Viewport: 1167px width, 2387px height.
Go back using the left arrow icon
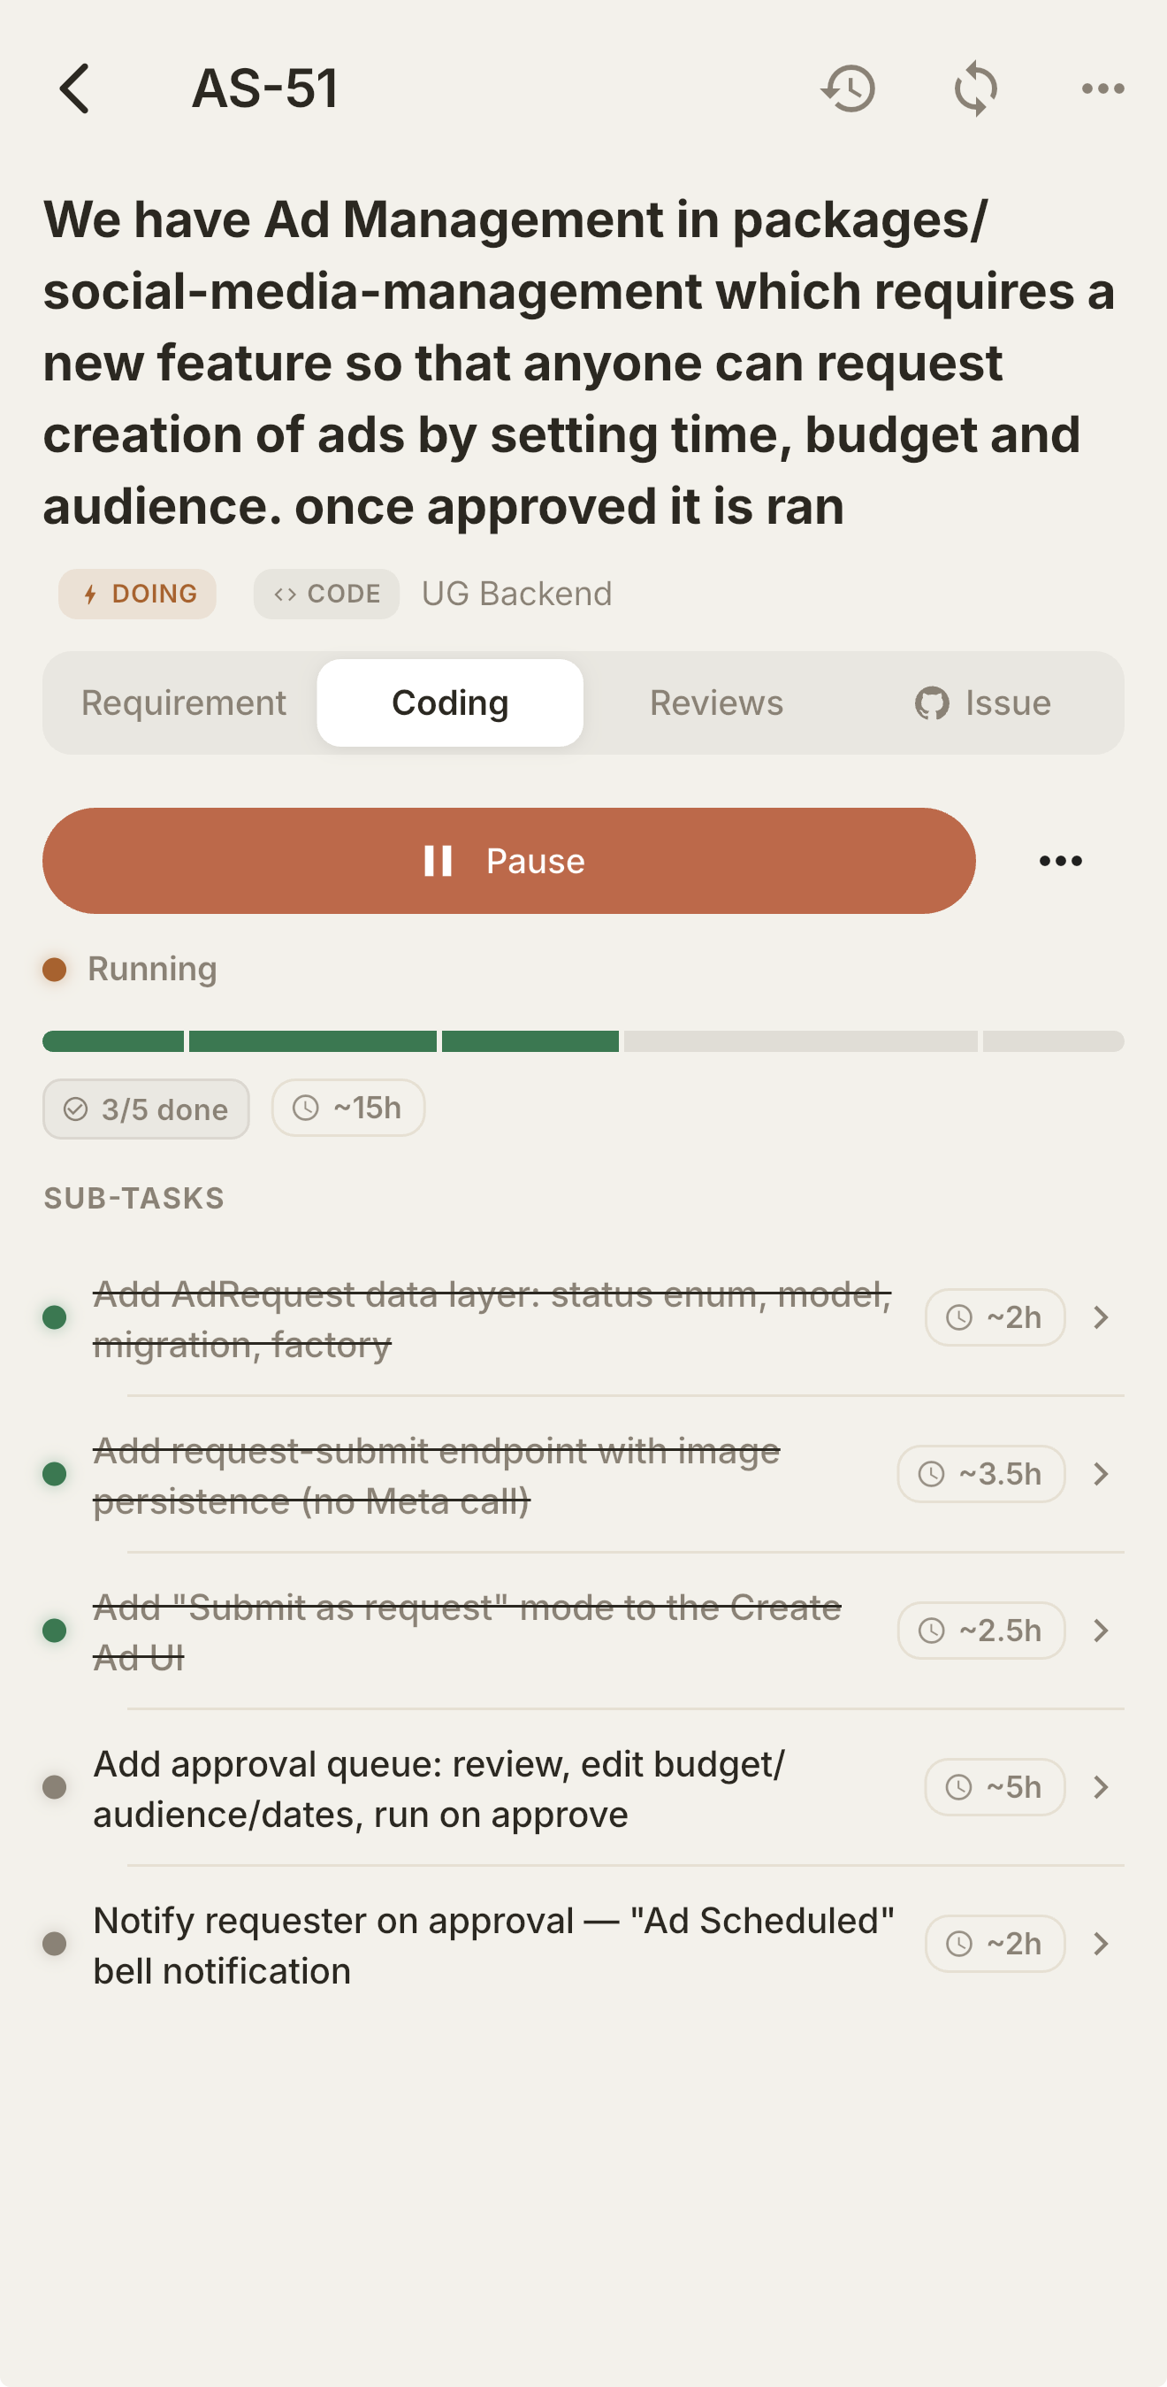74,89
